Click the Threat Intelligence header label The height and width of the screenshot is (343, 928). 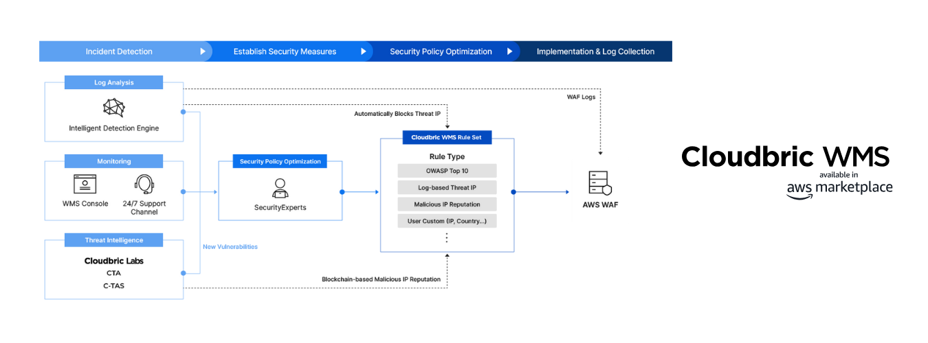(114, 240)
